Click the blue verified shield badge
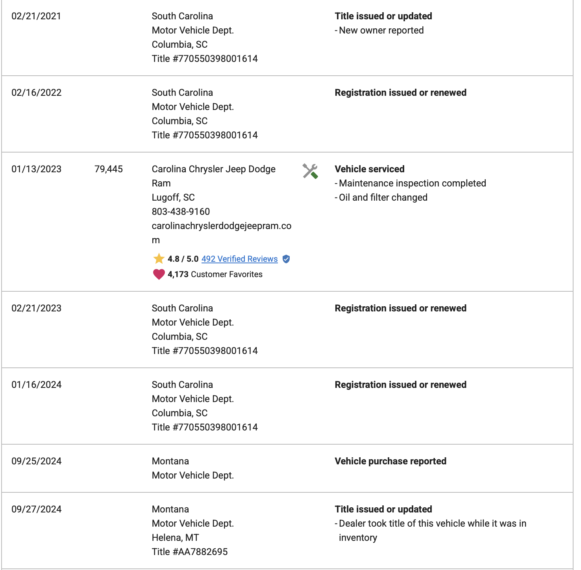Image resolution: width=581 pixels, height=570 pixels. [x=286, y=259]
